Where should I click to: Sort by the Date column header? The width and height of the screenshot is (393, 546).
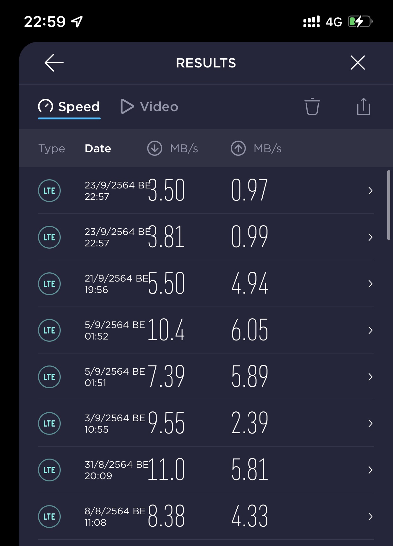click(x=98, y=149)
